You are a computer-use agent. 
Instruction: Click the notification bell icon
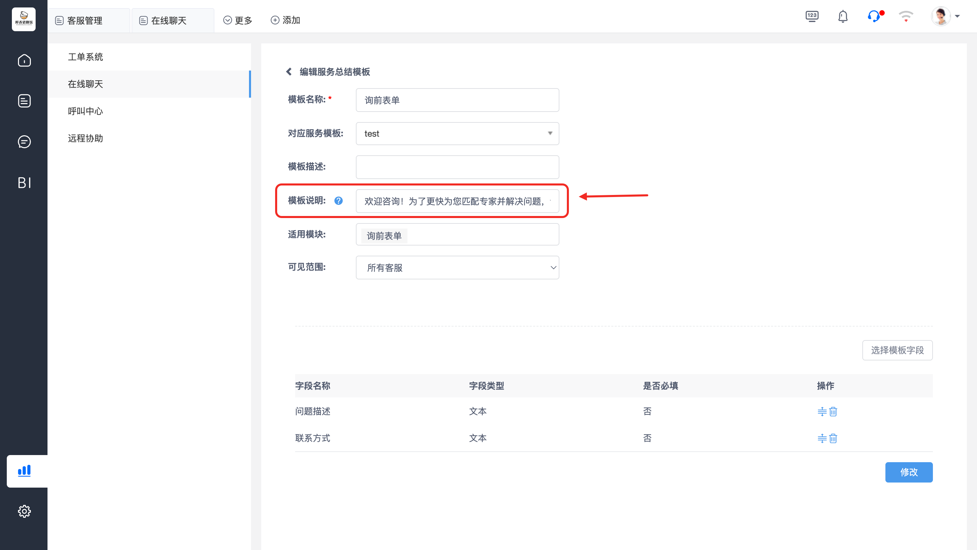click(842, 17)
